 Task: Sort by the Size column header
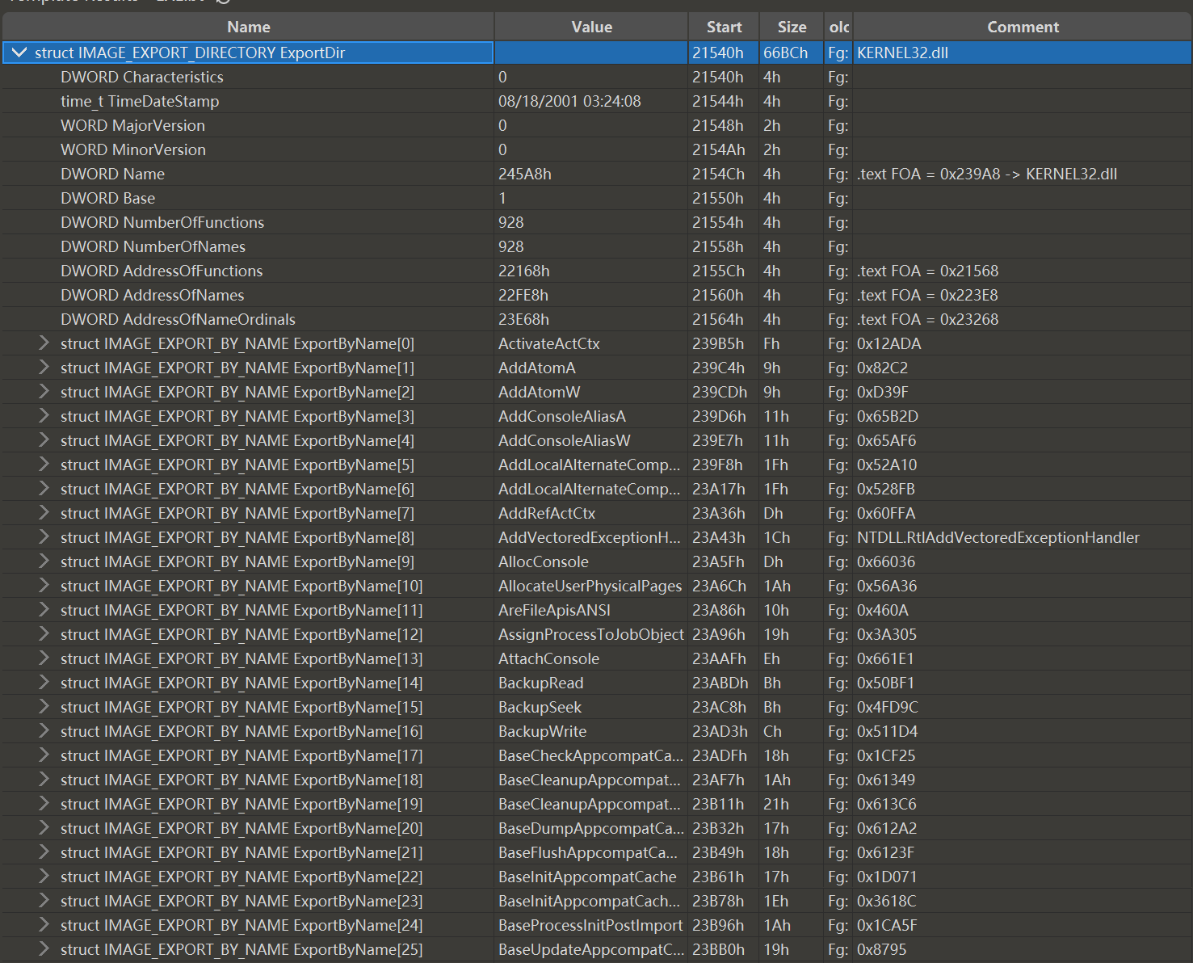792,27
